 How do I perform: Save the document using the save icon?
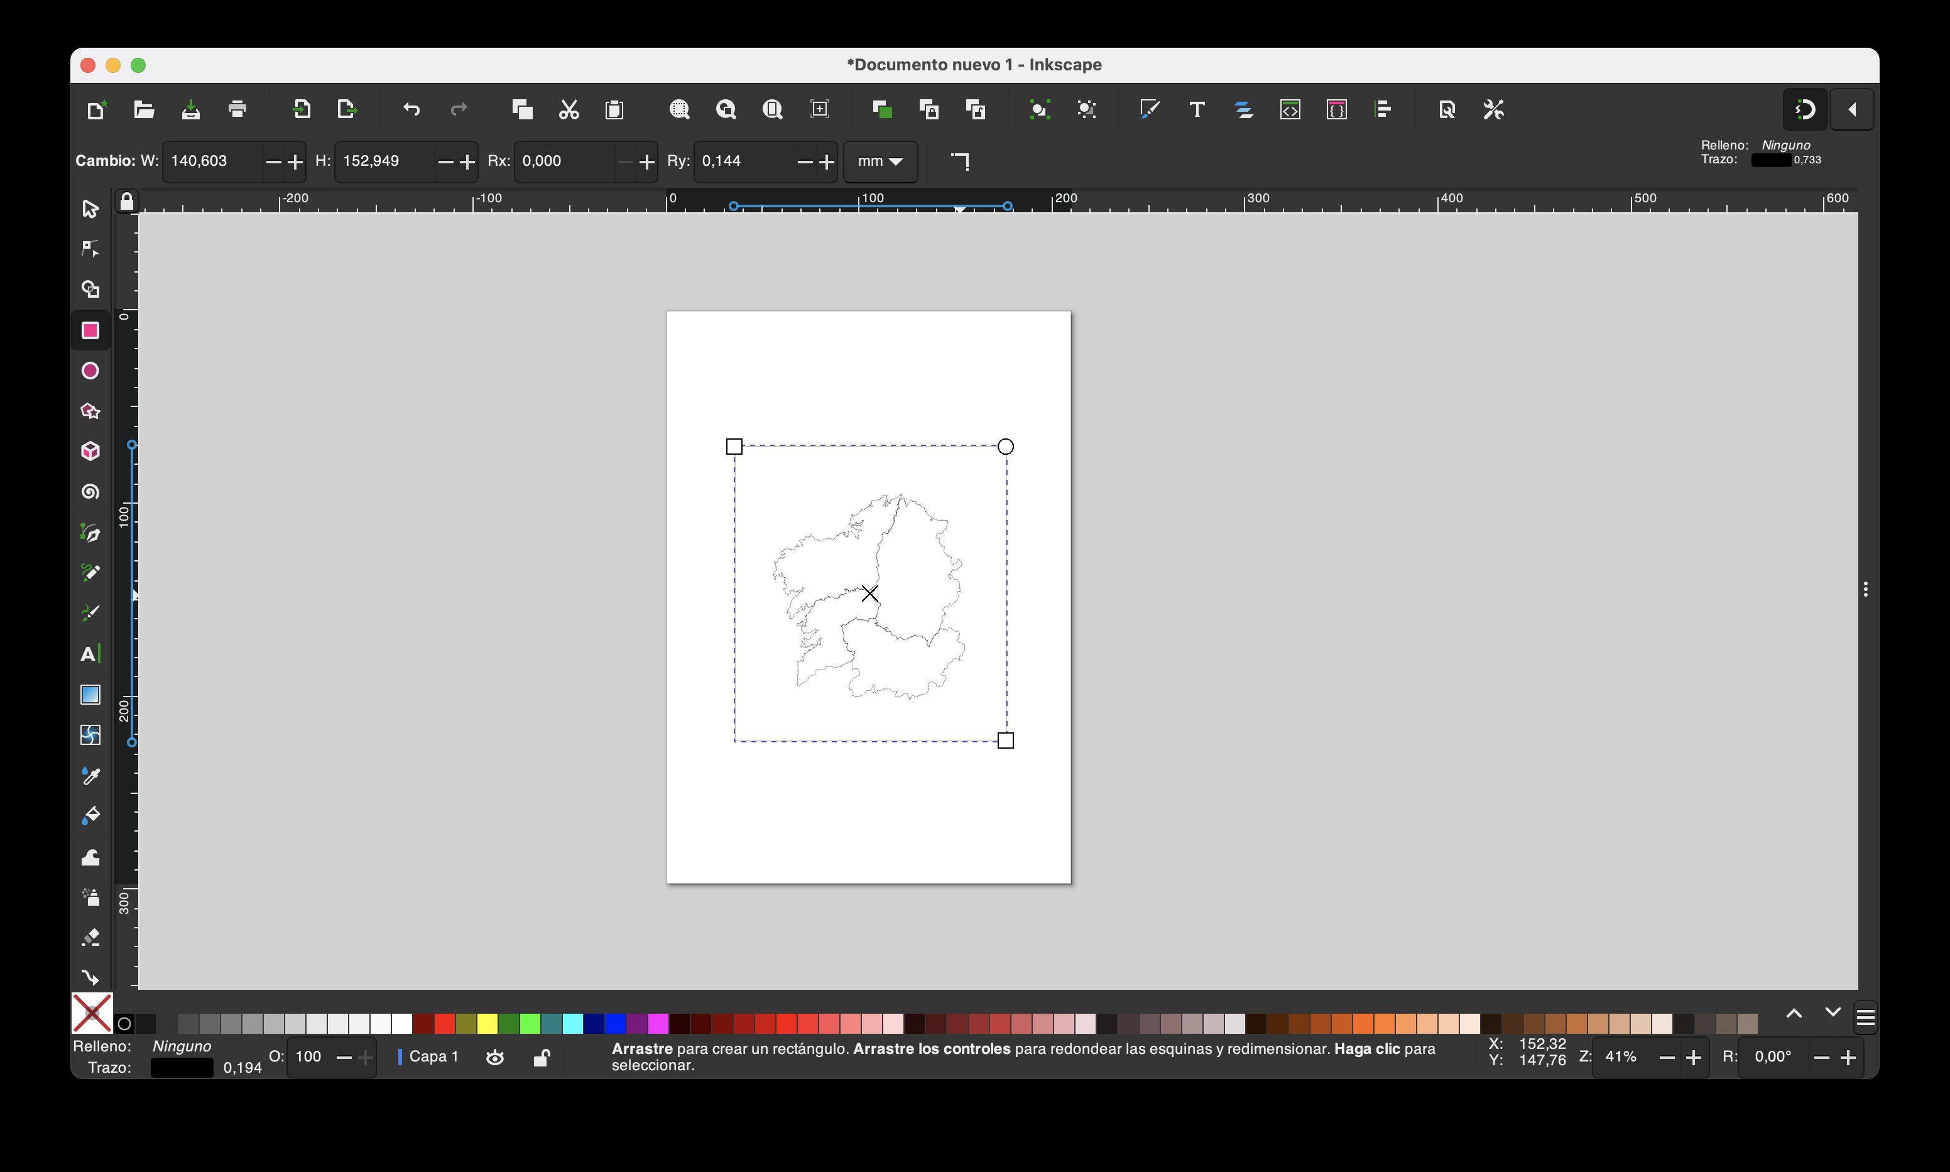(190, 109)
